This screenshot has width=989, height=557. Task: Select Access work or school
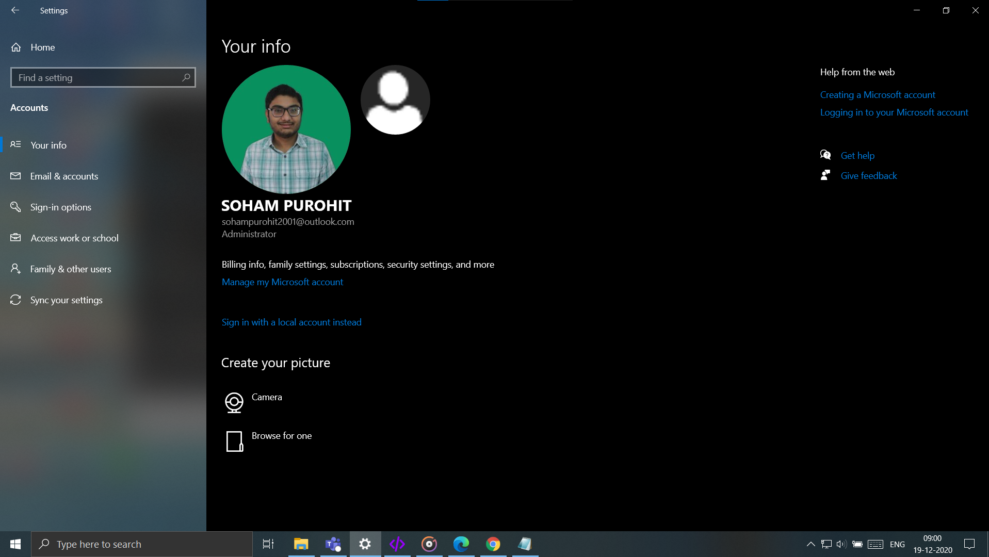(x=74, y=238)
